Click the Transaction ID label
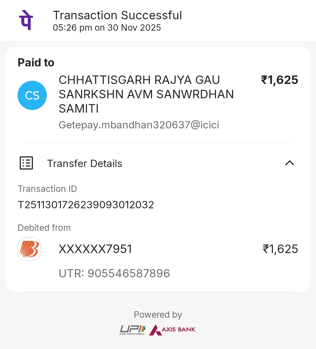Image resolution: width=316 pixels, height=349 pixels. 47,189
